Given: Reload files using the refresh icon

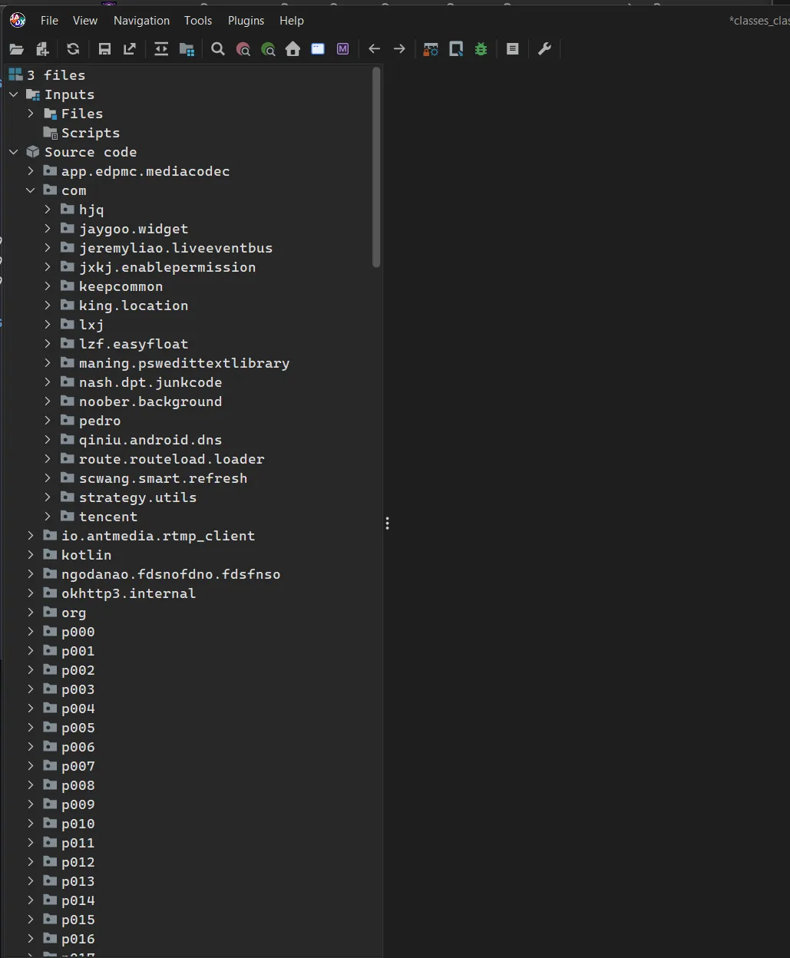Looking at the screenshot, I should coord(73,49).
